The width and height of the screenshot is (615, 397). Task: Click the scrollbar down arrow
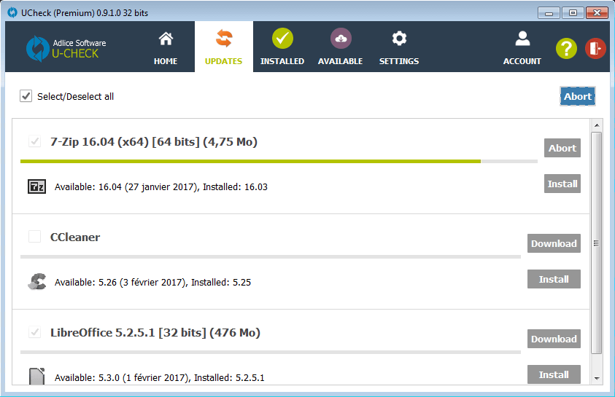[x=596, y=378]
